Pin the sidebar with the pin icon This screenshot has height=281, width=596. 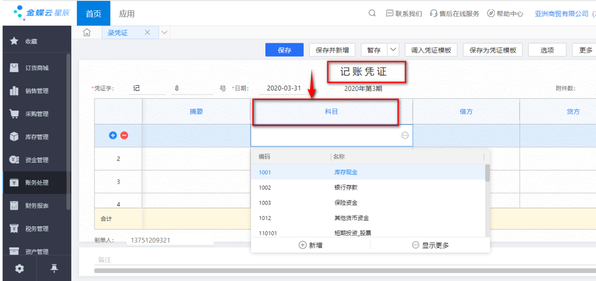(54, 268)
